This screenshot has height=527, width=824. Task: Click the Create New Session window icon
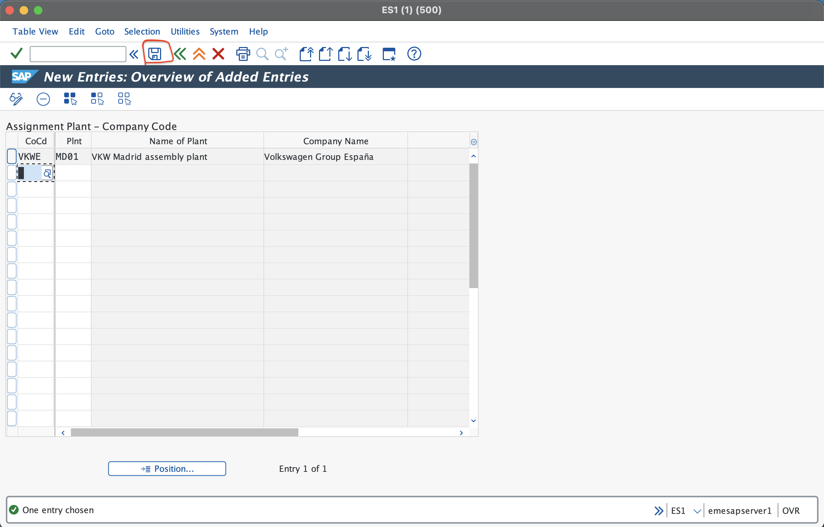click(x=389, y=54)
